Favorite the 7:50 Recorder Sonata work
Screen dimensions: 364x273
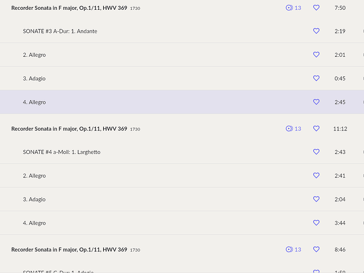(316, 8)
